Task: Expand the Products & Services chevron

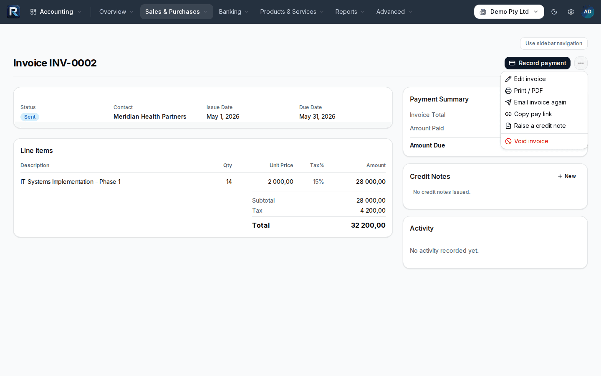Action: click(322, 12)
